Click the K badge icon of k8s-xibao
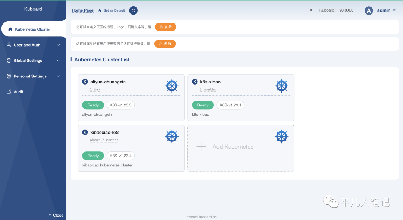Viewport: 403px width, 220px height. coord(195,82)
